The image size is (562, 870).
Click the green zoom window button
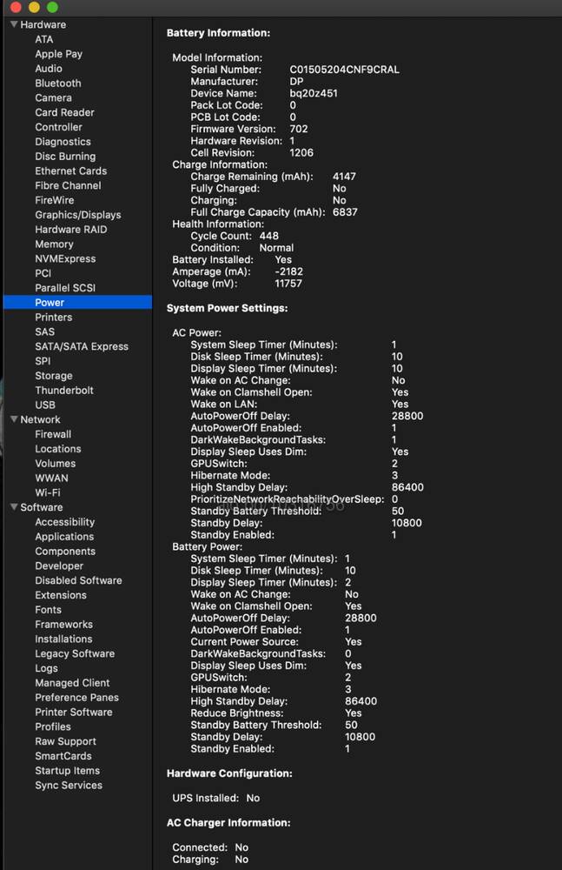pos(52,7)
